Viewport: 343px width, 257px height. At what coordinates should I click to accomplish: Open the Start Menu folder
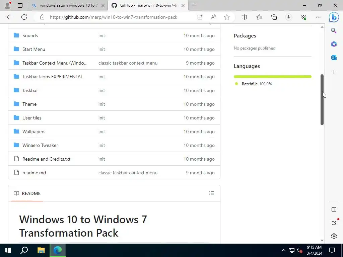pos(34,49)
